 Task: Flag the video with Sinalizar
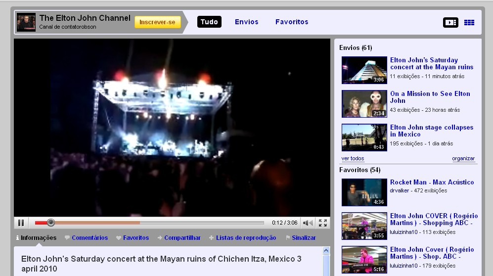tap(301, 237)
